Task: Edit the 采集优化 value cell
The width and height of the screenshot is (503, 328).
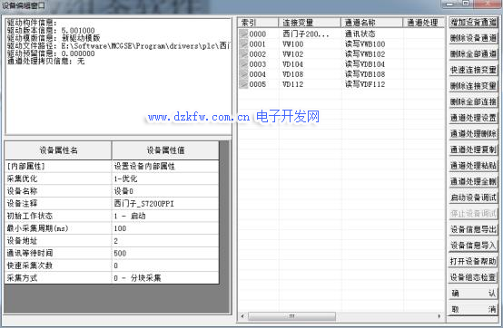Action: click(165, 178)
